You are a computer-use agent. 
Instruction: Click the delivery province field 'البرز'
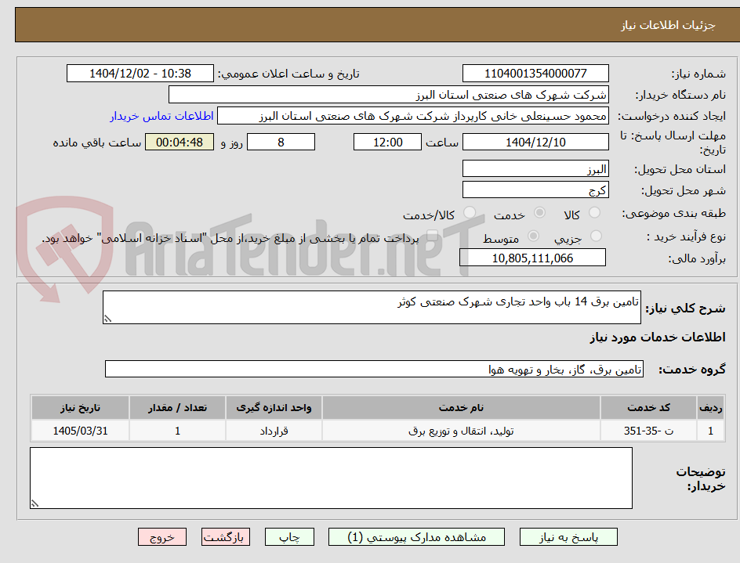click(x=535, y=169)
